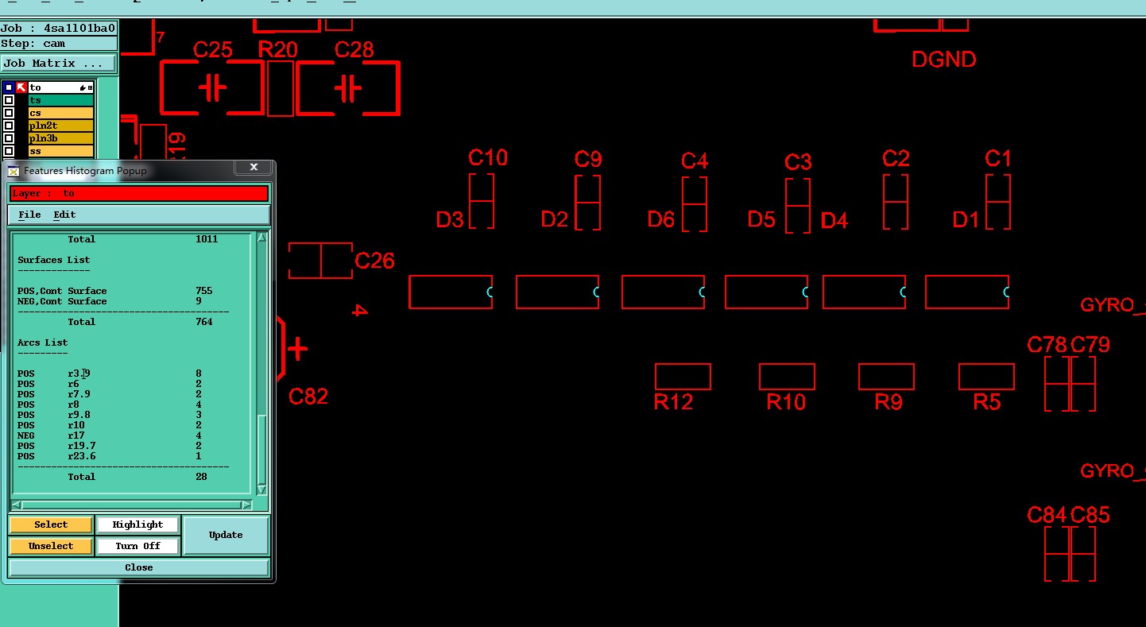Click the C26 component outline on canvas
Image resolution: width=1146 pixels, height=627 pixels.
(x=320, y=261)
